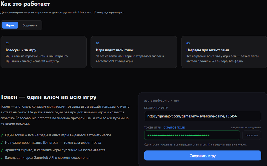Click the checkmark beside Хранится скрыто
Screen dimensions: 267x166
point(2,150)
